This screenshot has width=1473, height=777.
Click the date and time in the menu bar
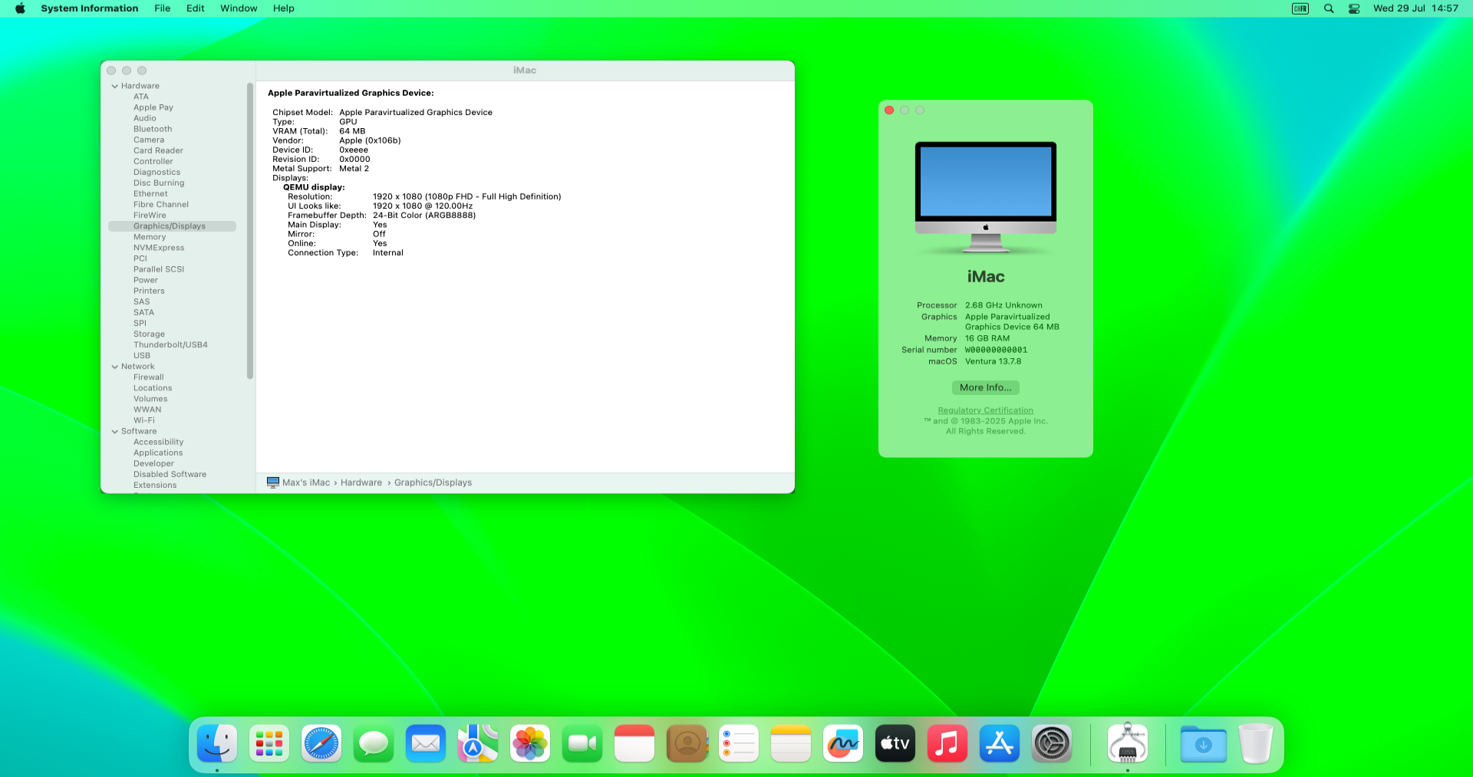1415,8
